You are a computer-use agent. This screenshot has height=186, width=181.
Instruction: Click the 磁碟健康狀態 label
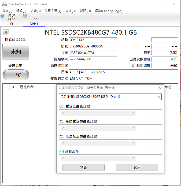tap(15, 40)
